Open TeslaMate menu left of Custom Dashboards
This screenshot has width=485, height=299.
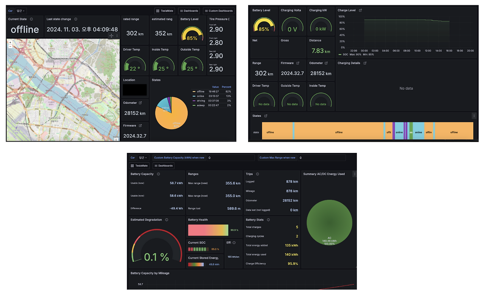(165, 11)
